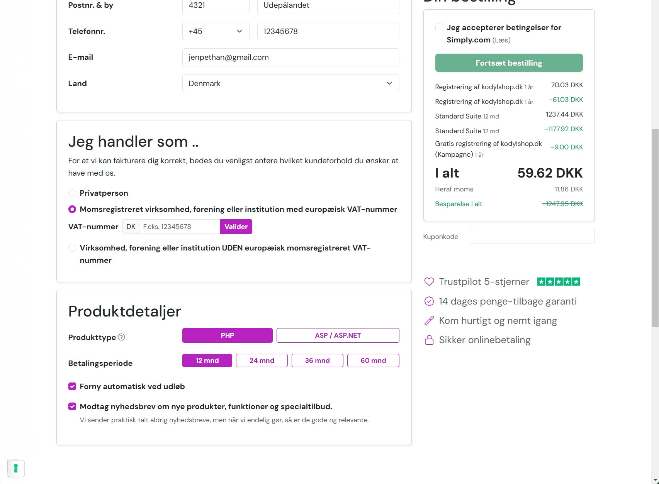Click the Produkttype help question mark icon
This screenshot has height=484, width=659.
[121, 337]
